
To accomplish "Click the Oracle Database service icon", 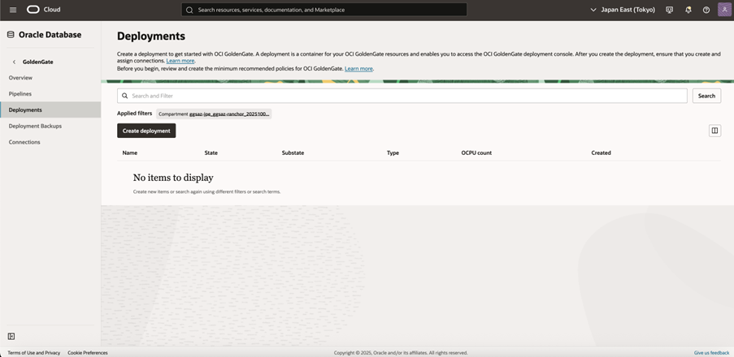I will [x=11, y=35].
